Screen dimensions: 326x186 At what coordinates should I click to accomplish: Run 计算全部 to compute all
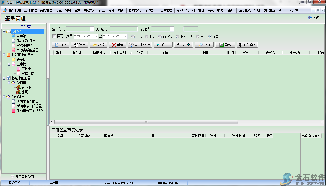tap(247, 45)
